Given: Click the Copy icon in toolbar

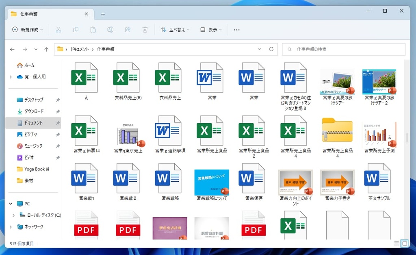Looking at the screenshot, I should pos(76,30).
